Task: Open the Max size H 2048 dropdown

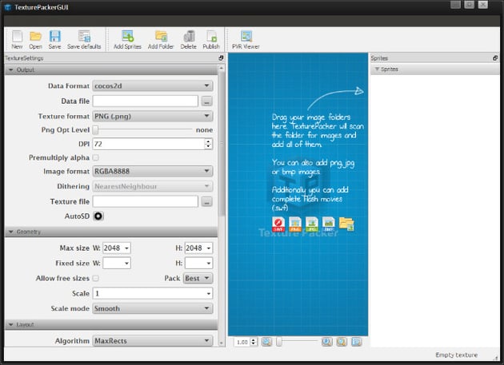Action: (x=198, y=248)
